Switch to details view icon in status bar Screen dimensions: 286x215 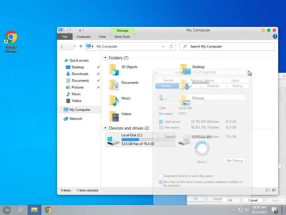268,190
